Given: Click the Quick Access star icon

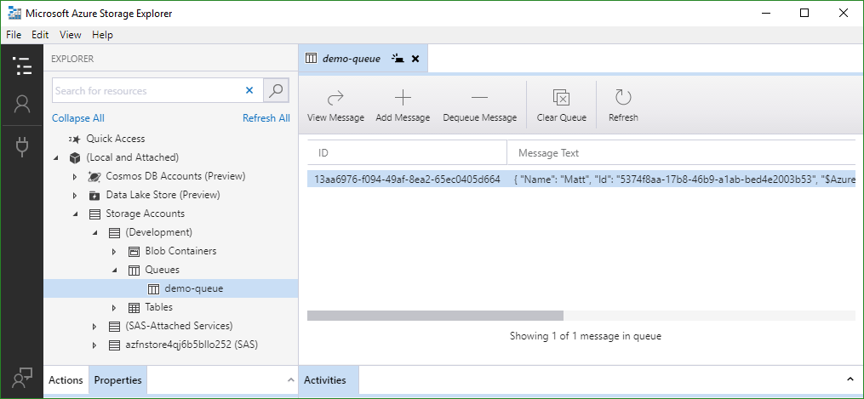Looking at the screenshot, I should (x=74, y=140).
